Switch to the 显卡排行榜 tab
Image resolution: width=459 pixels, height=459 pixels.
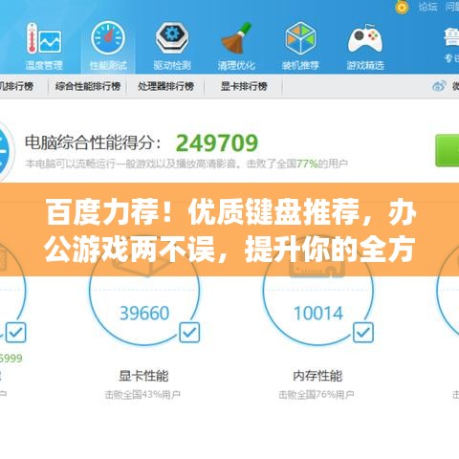click(x=244, y=86)
